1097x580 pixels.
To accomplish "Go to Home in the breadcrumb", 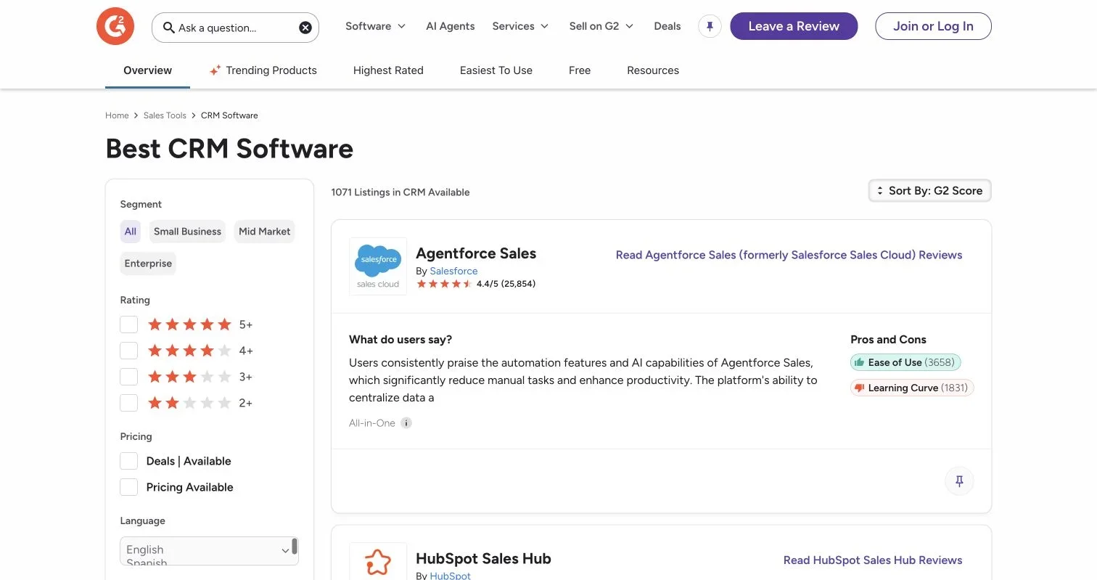I will (117, 115).
